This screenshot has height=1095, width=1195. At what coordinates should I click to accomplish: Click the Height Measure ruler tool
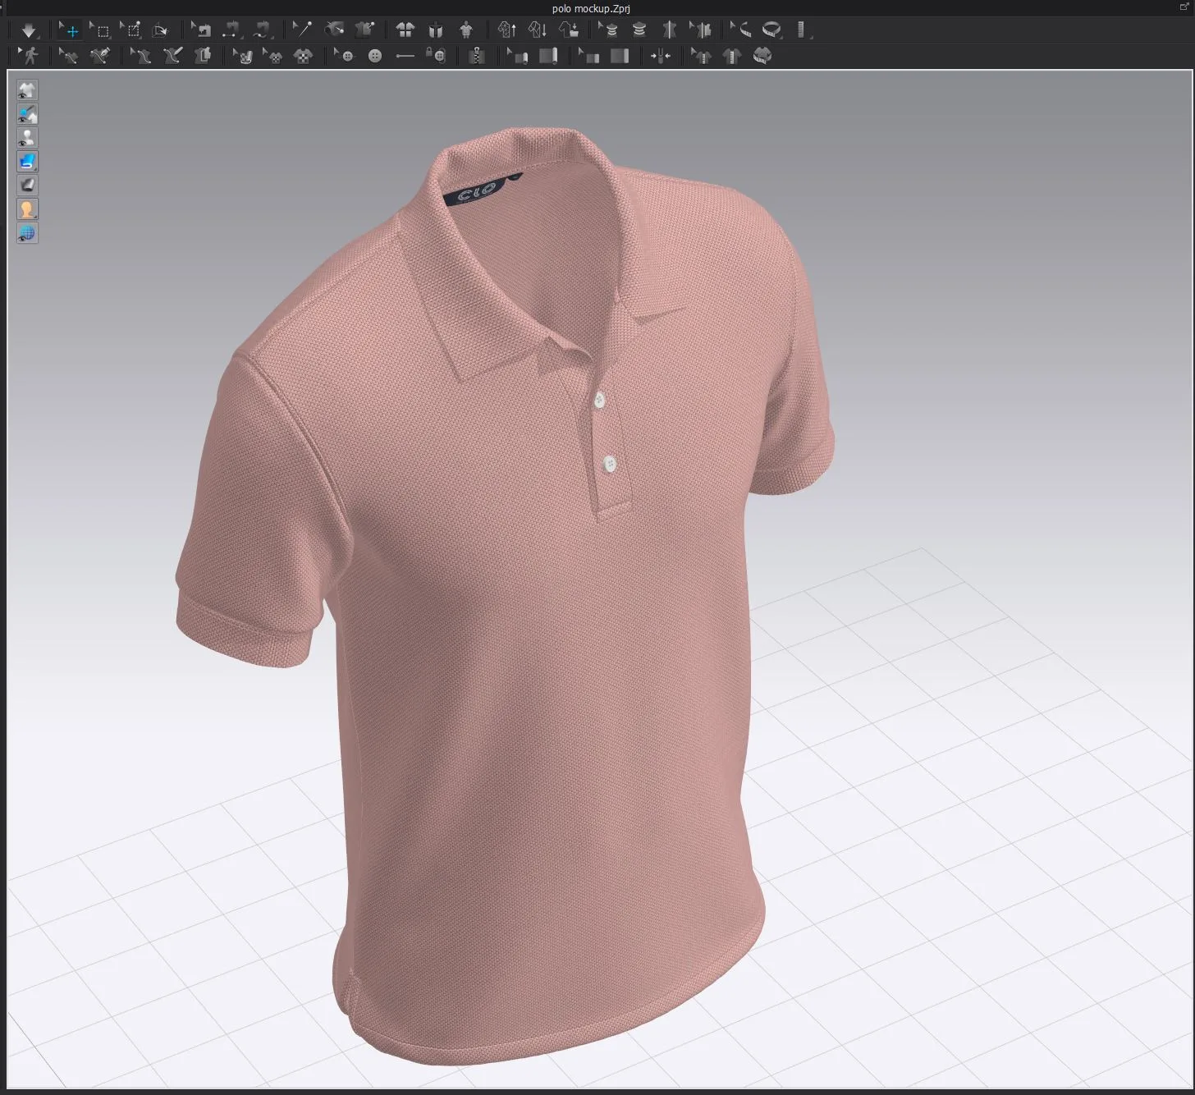coord(803,30)
